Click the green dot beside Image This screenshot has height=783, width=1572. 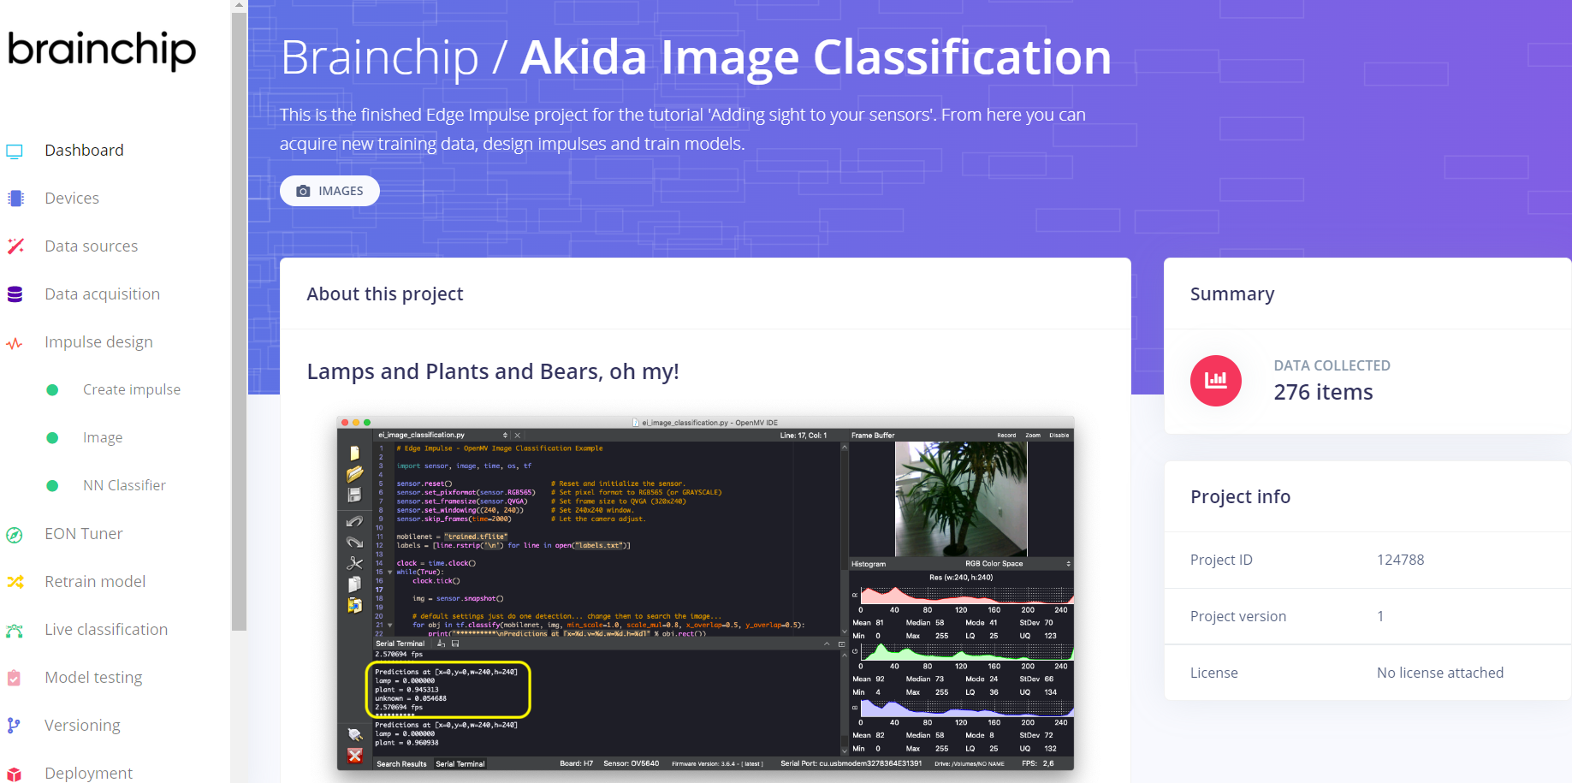pos(52,438)
